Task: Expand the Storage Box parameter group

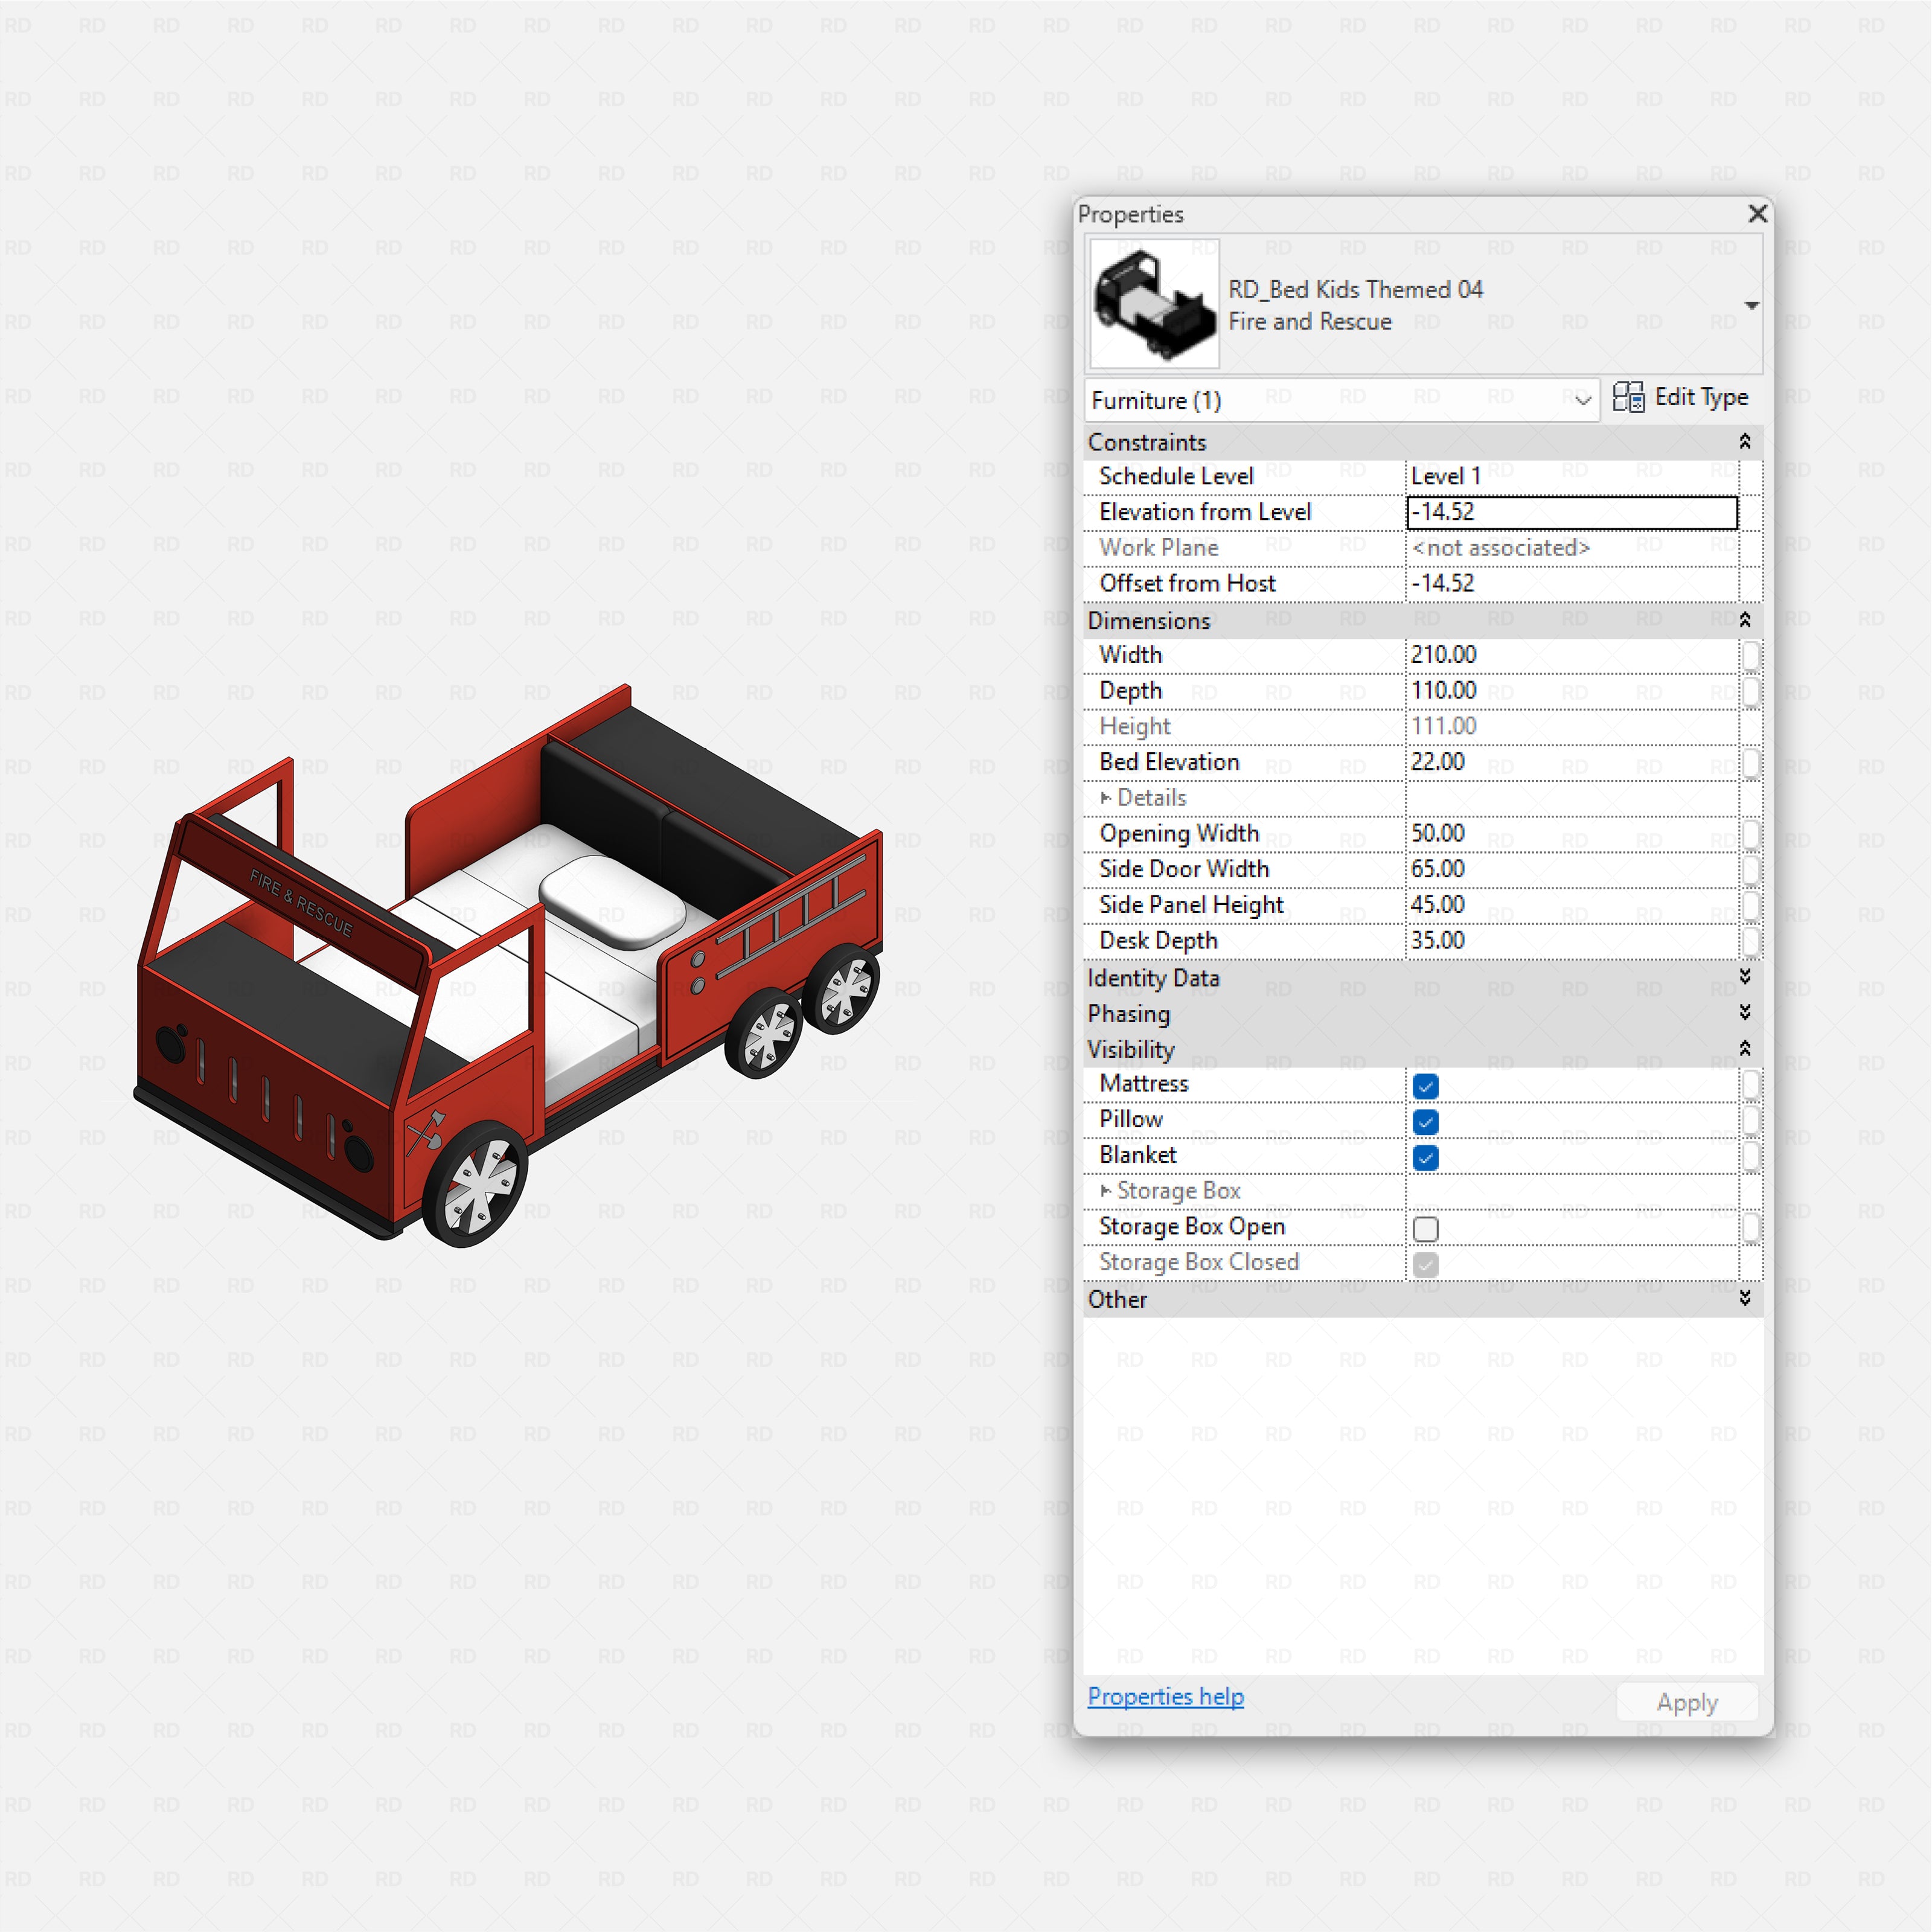Action: click(x=1106, y=1191)
